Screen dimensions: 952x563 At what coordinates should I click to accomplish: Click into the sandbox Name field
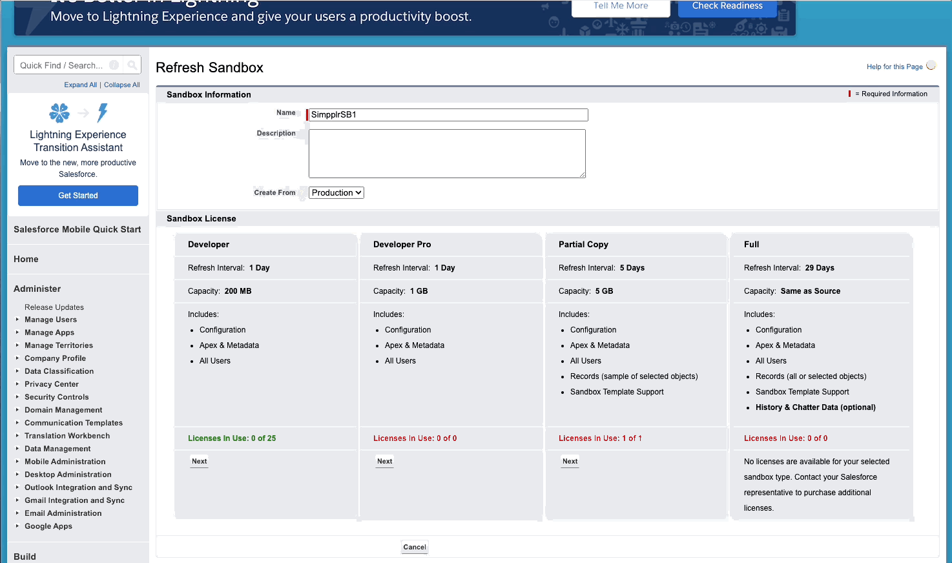[448, 115]
